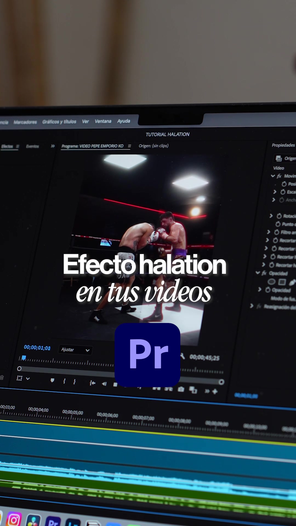Viewport: 296px width, 526px height.
Task: Toggle the first Recortar stopwatch
Action: pos(275,240)
